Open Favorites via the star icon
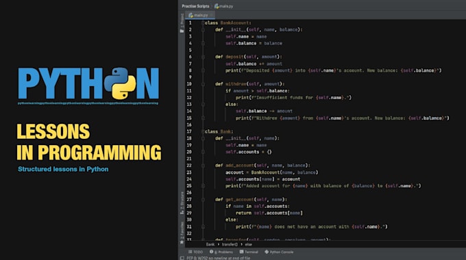 (182, 242)
